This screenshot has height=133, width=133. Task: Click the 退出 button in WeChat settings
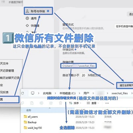point(130,14)
